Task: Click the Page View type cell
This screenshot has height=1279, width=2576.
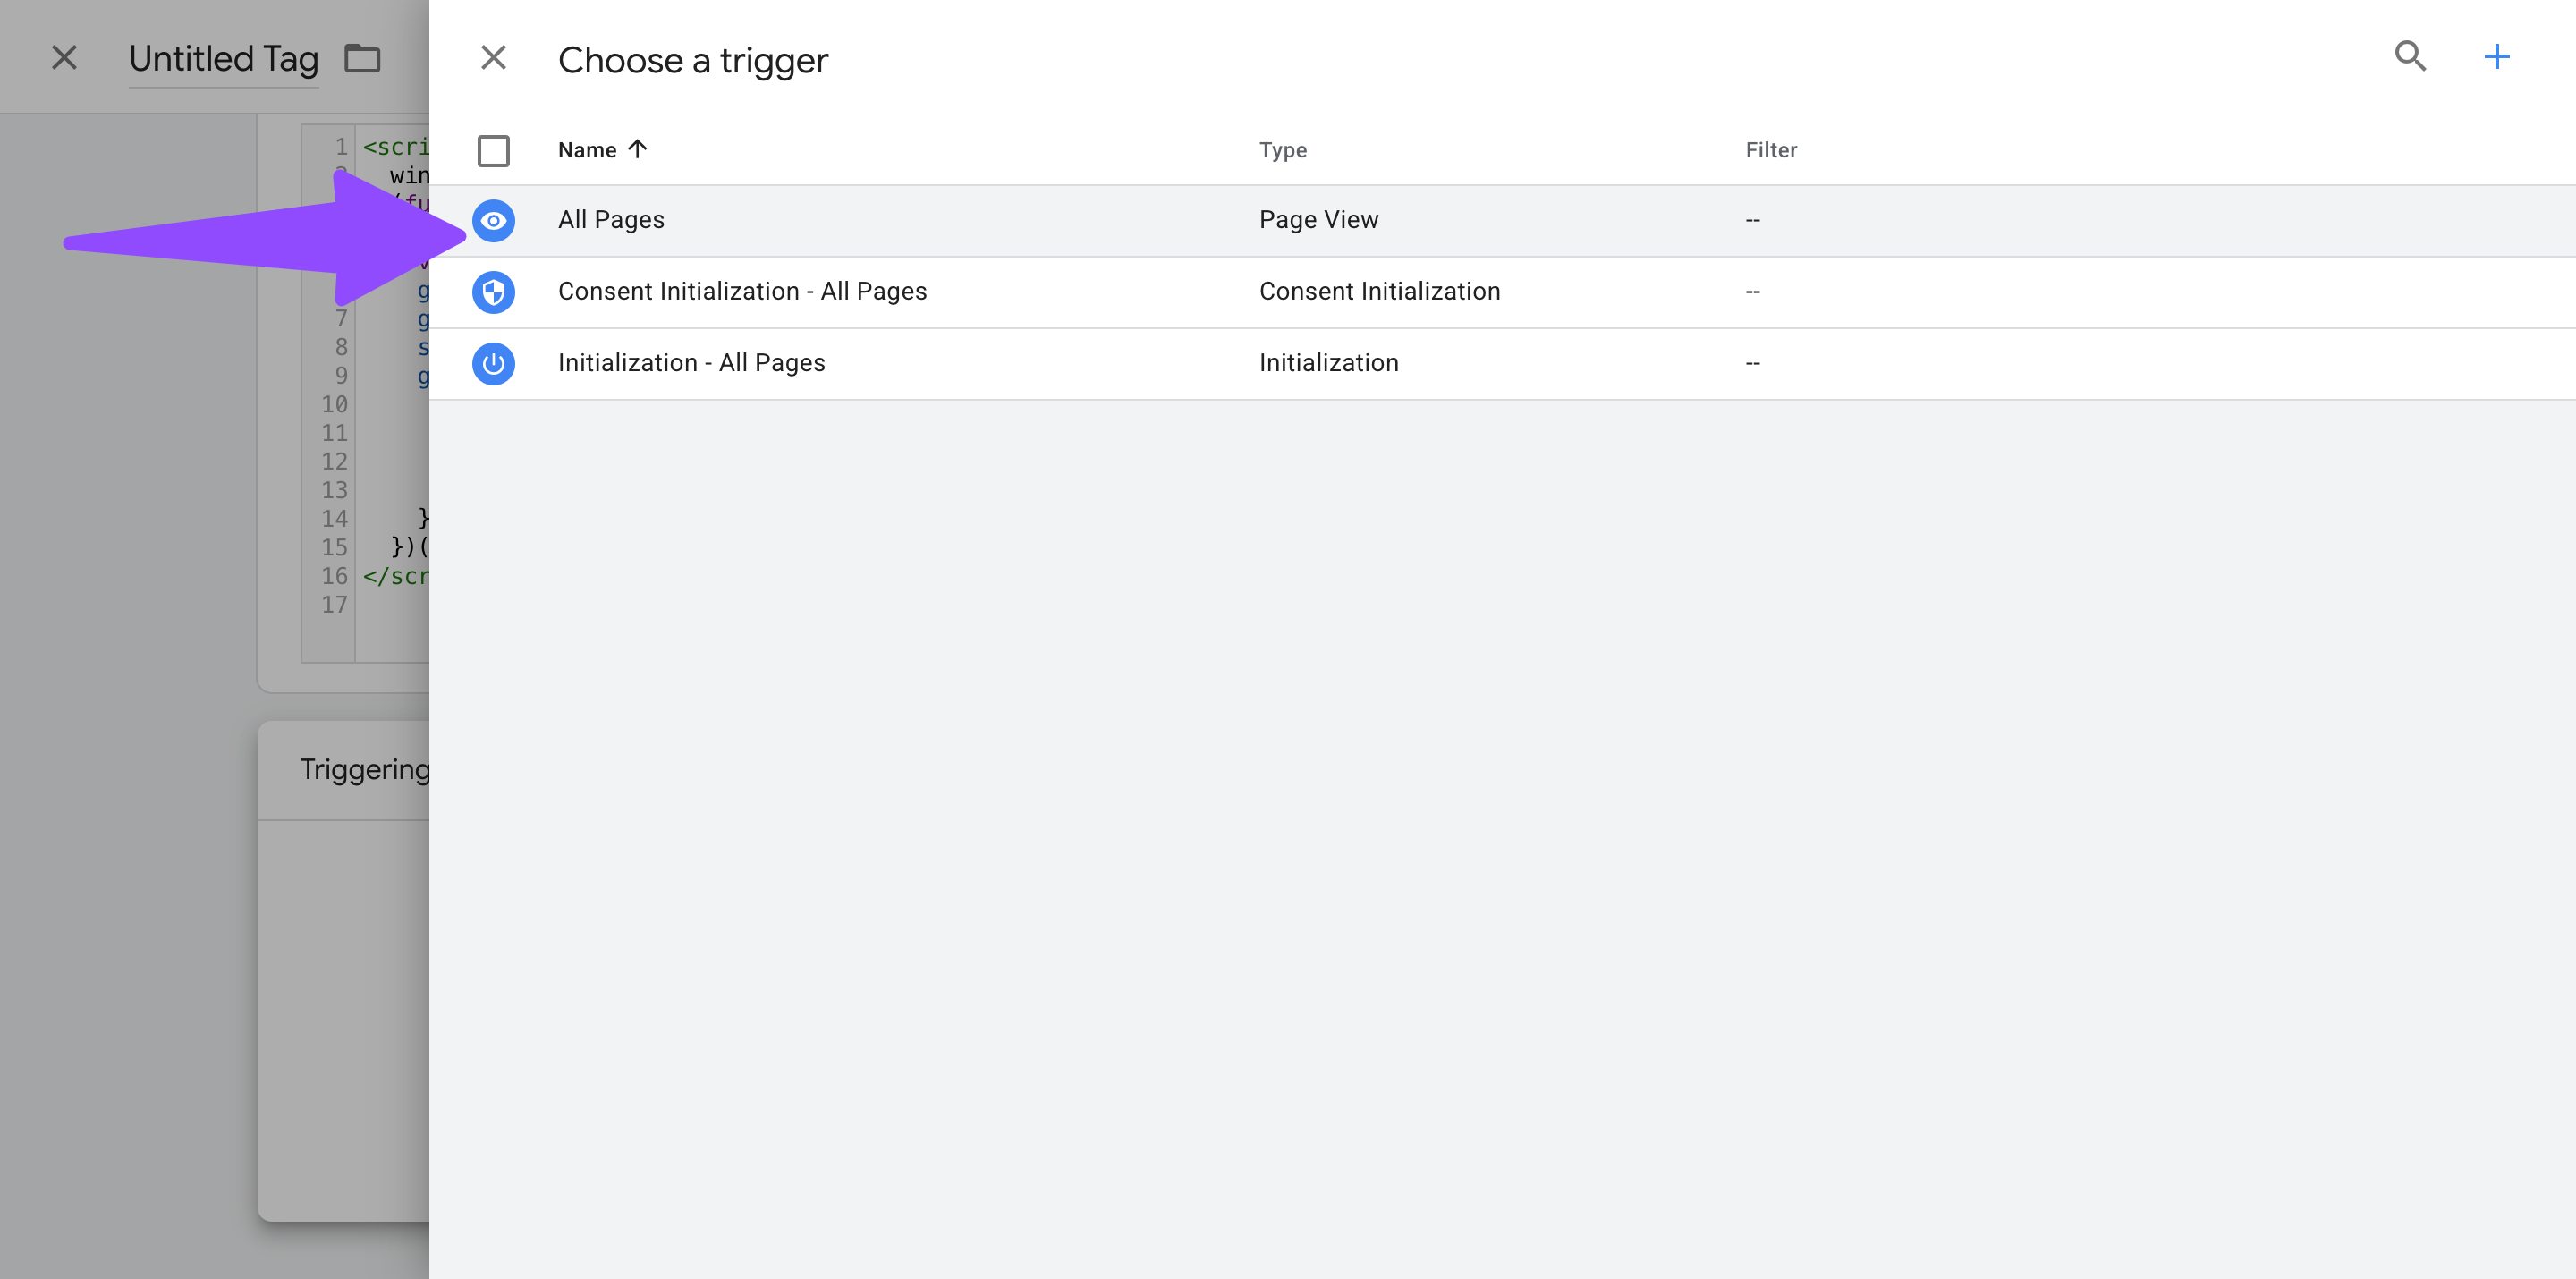Action: point(1318,220)
